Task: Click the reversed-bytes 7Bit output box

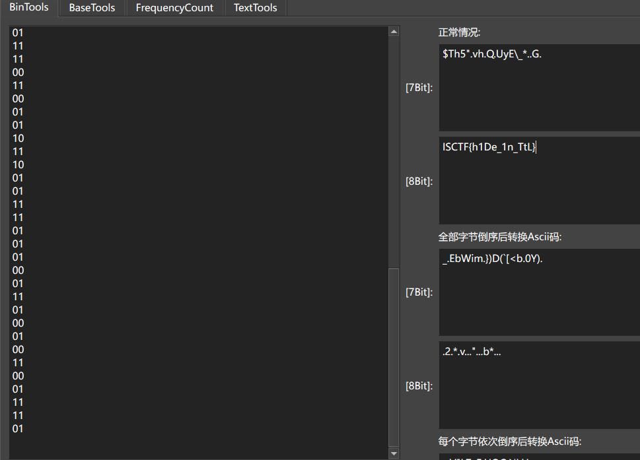Action: pos(538,292)
